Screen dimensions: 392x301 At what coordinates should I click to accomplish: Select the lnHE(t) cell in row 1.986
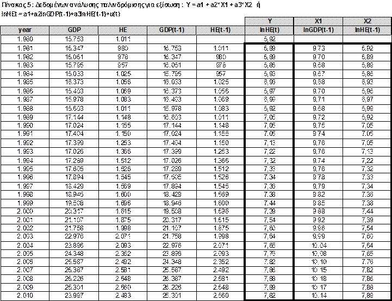[269, 91]
